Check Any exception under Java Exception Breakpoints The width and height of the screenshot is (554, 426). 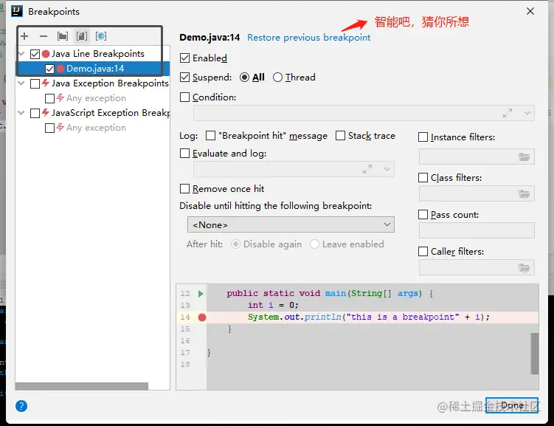click(49, 98)
